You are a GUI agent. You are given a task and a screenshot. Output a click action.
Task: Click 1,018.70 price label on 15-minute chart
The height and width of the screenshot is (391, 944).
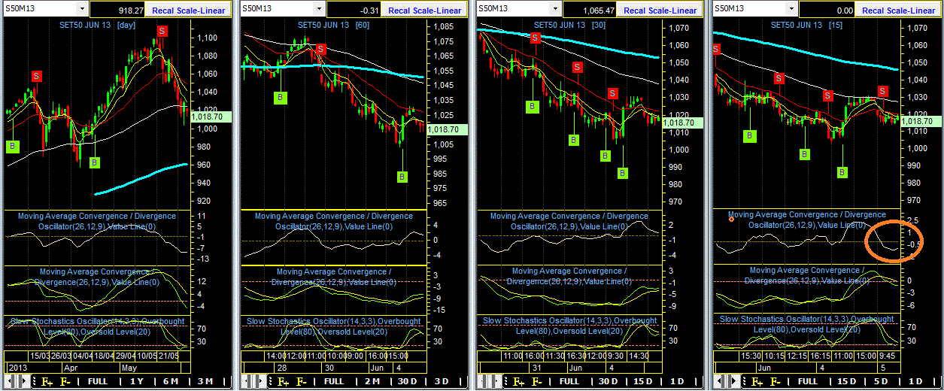click(921, 121)
